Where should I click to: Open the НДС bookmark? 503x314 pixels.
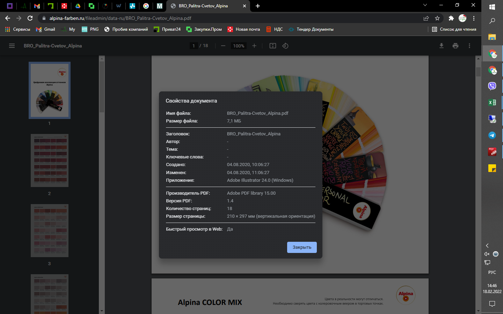pyautogui.click(x=275, y=29)
